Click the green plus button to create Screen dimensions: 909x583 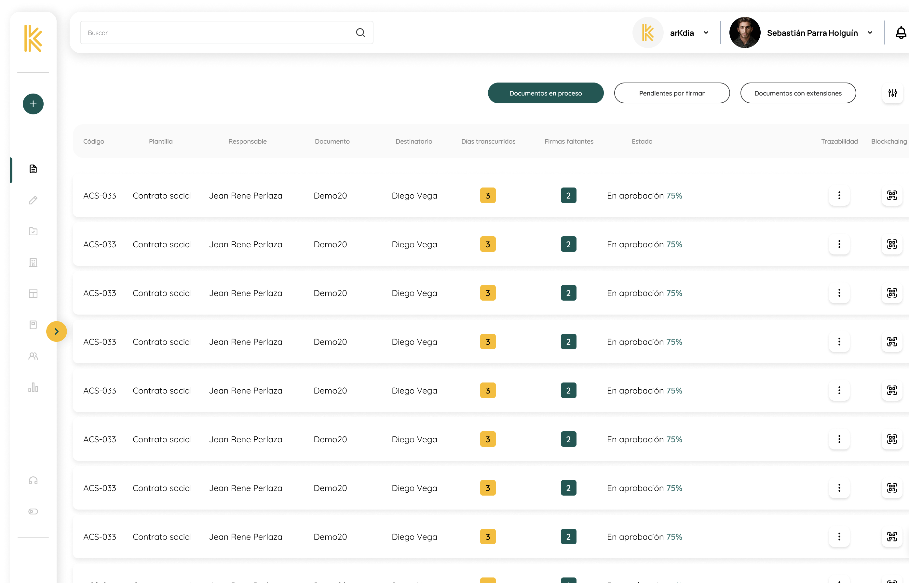pos(33,104)
